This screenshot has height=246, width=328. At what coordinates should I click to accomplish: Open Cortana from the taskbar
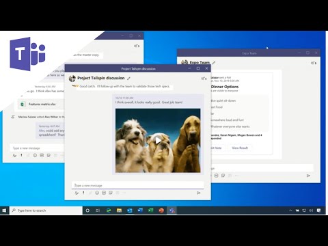point(87,210)
